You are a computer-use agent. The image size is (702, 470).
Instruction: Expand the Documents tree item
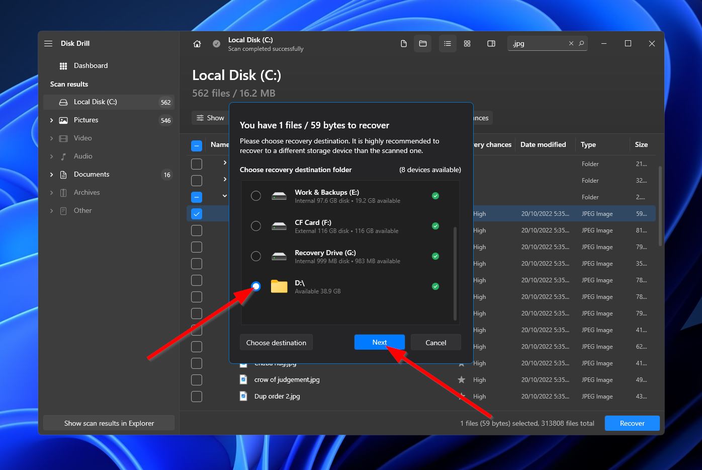coord(51,174)
